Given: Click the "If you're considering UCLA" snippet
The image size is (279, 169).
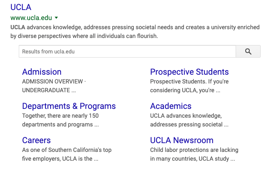Looking at the screenshot, I should point(189,86).
